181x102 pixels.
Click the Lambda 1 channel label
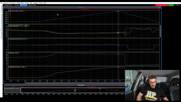click(x=13, y=26)
